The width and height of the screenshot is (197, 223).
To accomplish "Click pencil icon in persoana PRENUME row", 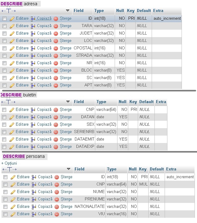I will coord(13,200).
